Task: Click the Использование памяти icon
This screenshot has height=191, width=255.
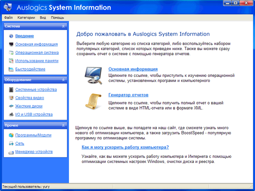Action: (11, 61)
